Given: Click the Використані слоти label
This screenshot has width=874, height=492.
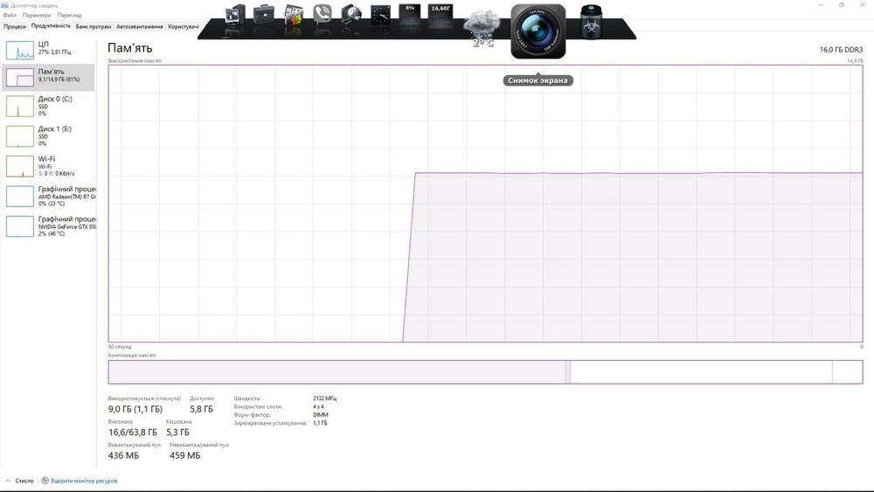Looking at the screenshot, I should click(x=258, y=406).
